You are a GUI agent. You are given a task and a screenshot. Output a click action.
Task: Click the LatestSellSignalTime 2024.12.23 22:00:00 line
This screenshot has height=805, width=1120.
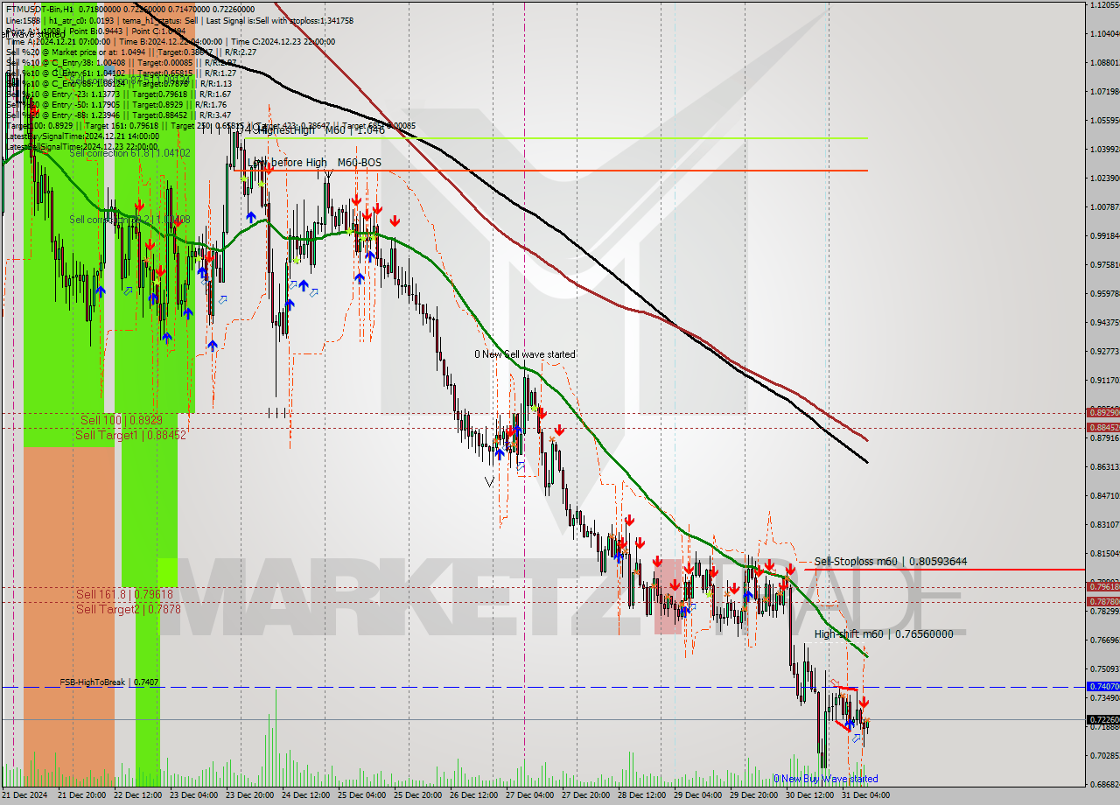coord(82,146)
